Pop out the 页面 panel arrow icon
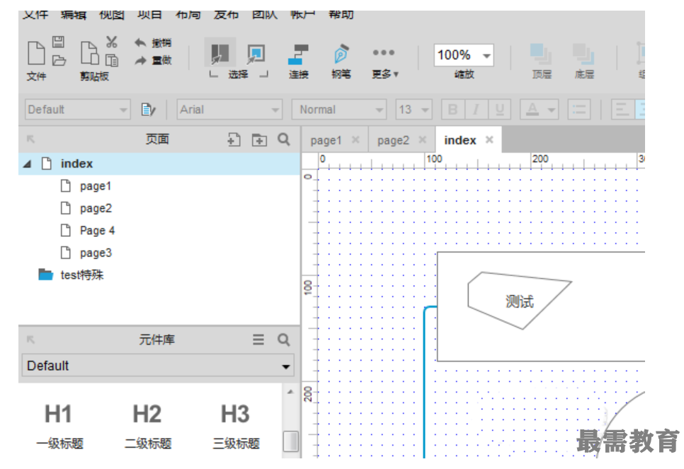684x469 pixels. 30,139
